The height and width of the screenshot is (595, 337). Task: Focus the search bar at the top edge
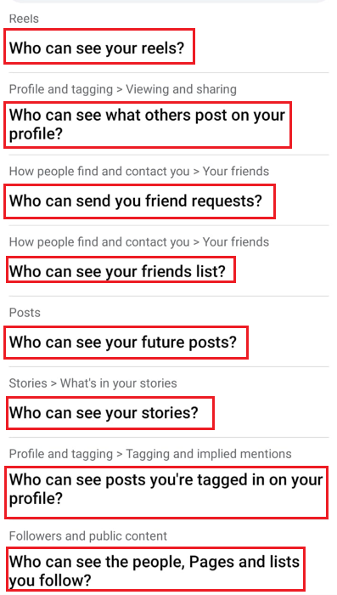168,2
